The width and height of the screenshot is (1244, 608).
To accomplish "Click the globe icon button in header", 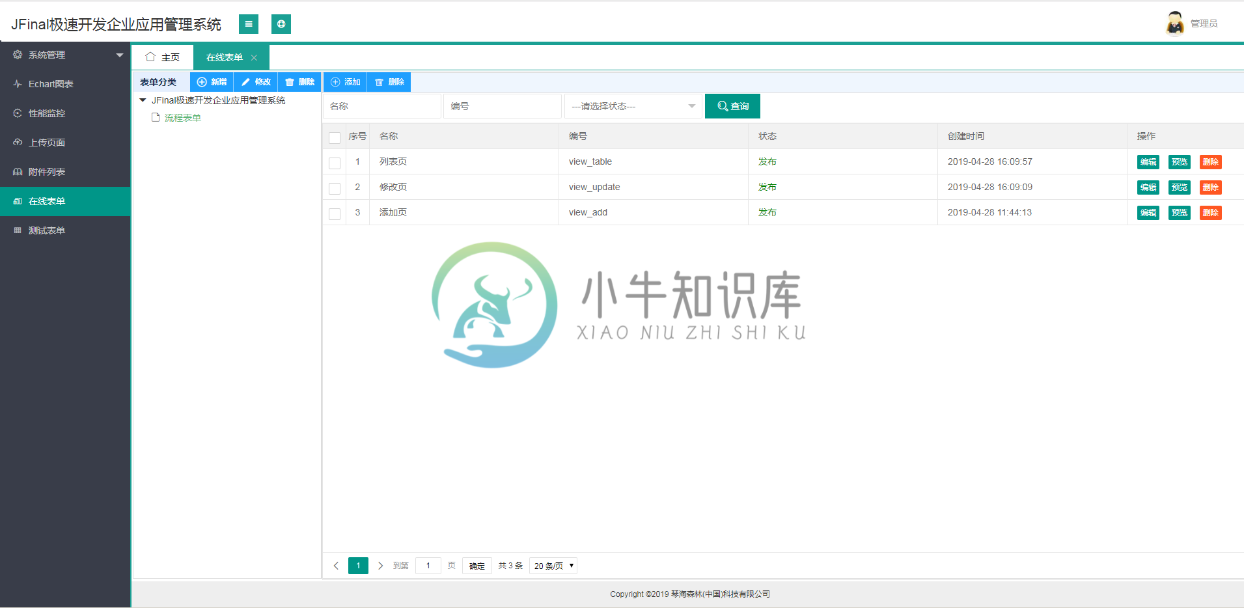I will 281,24.
